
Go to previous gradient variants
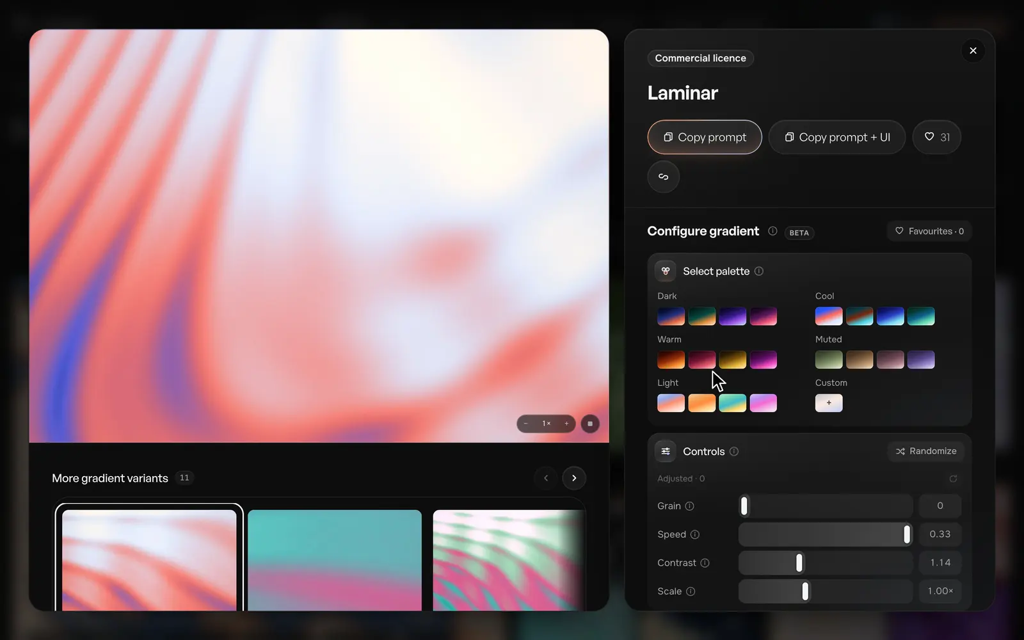[x=546, y=478]
